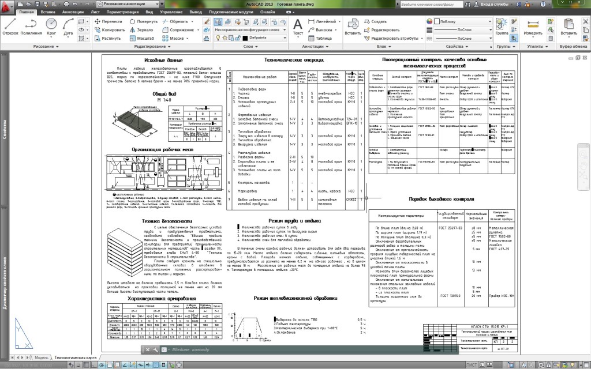Image resolution: width=591 pixels, height=369 pixels.
Task: Cut selection with the scissors icon
Action: pos(585,21)
